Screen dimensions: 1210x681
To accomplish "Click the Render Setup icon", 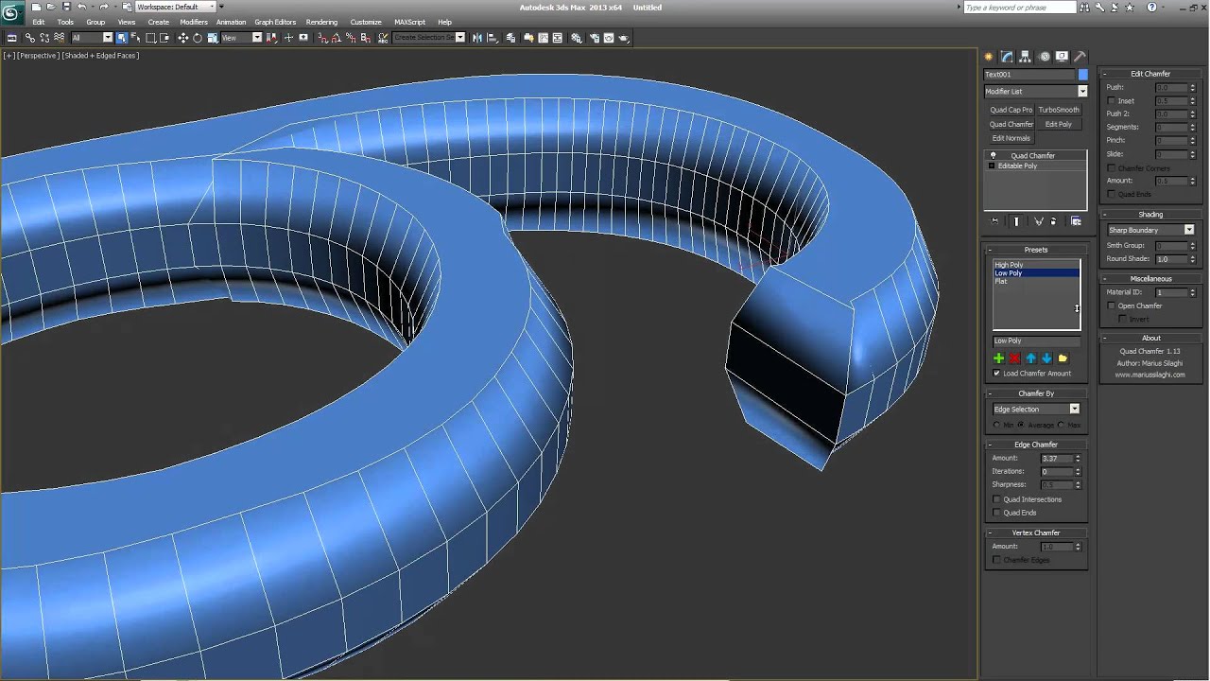I will tap(595, 38).
